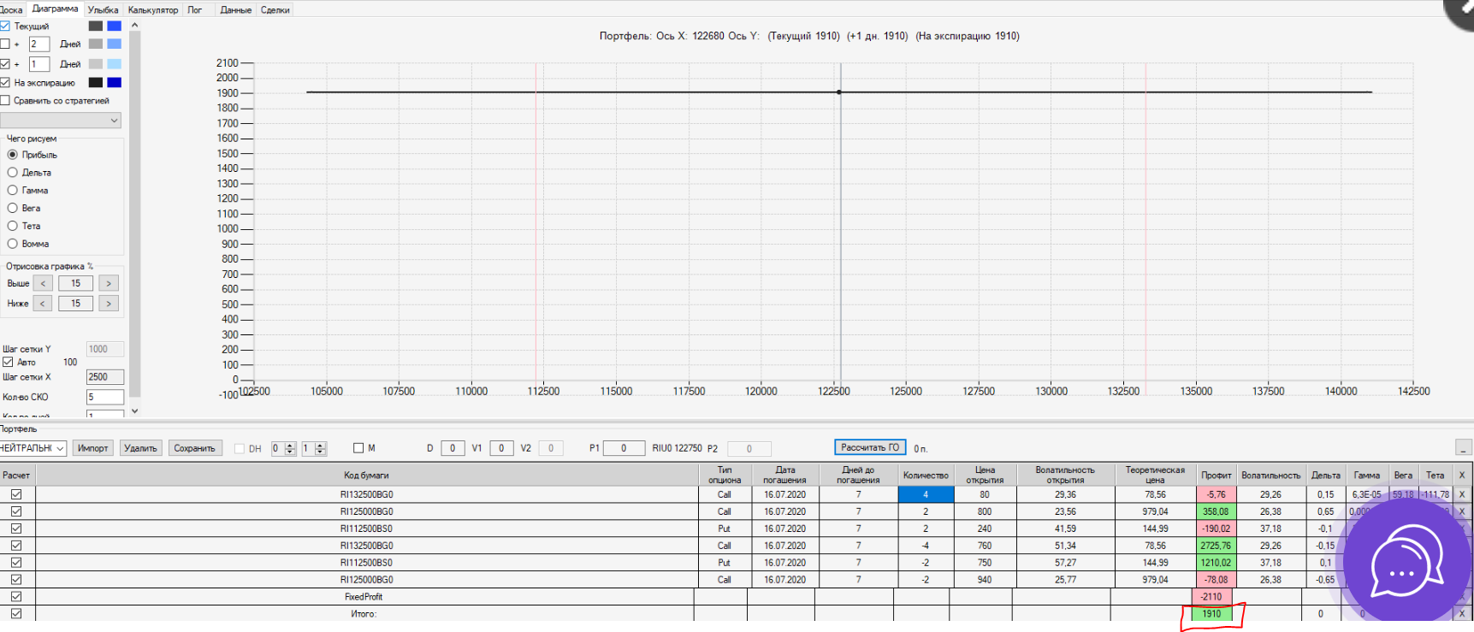Screen dimensions: 1474x632
Task: Click the total profit cell 1910
Action: coord(1211,614)
